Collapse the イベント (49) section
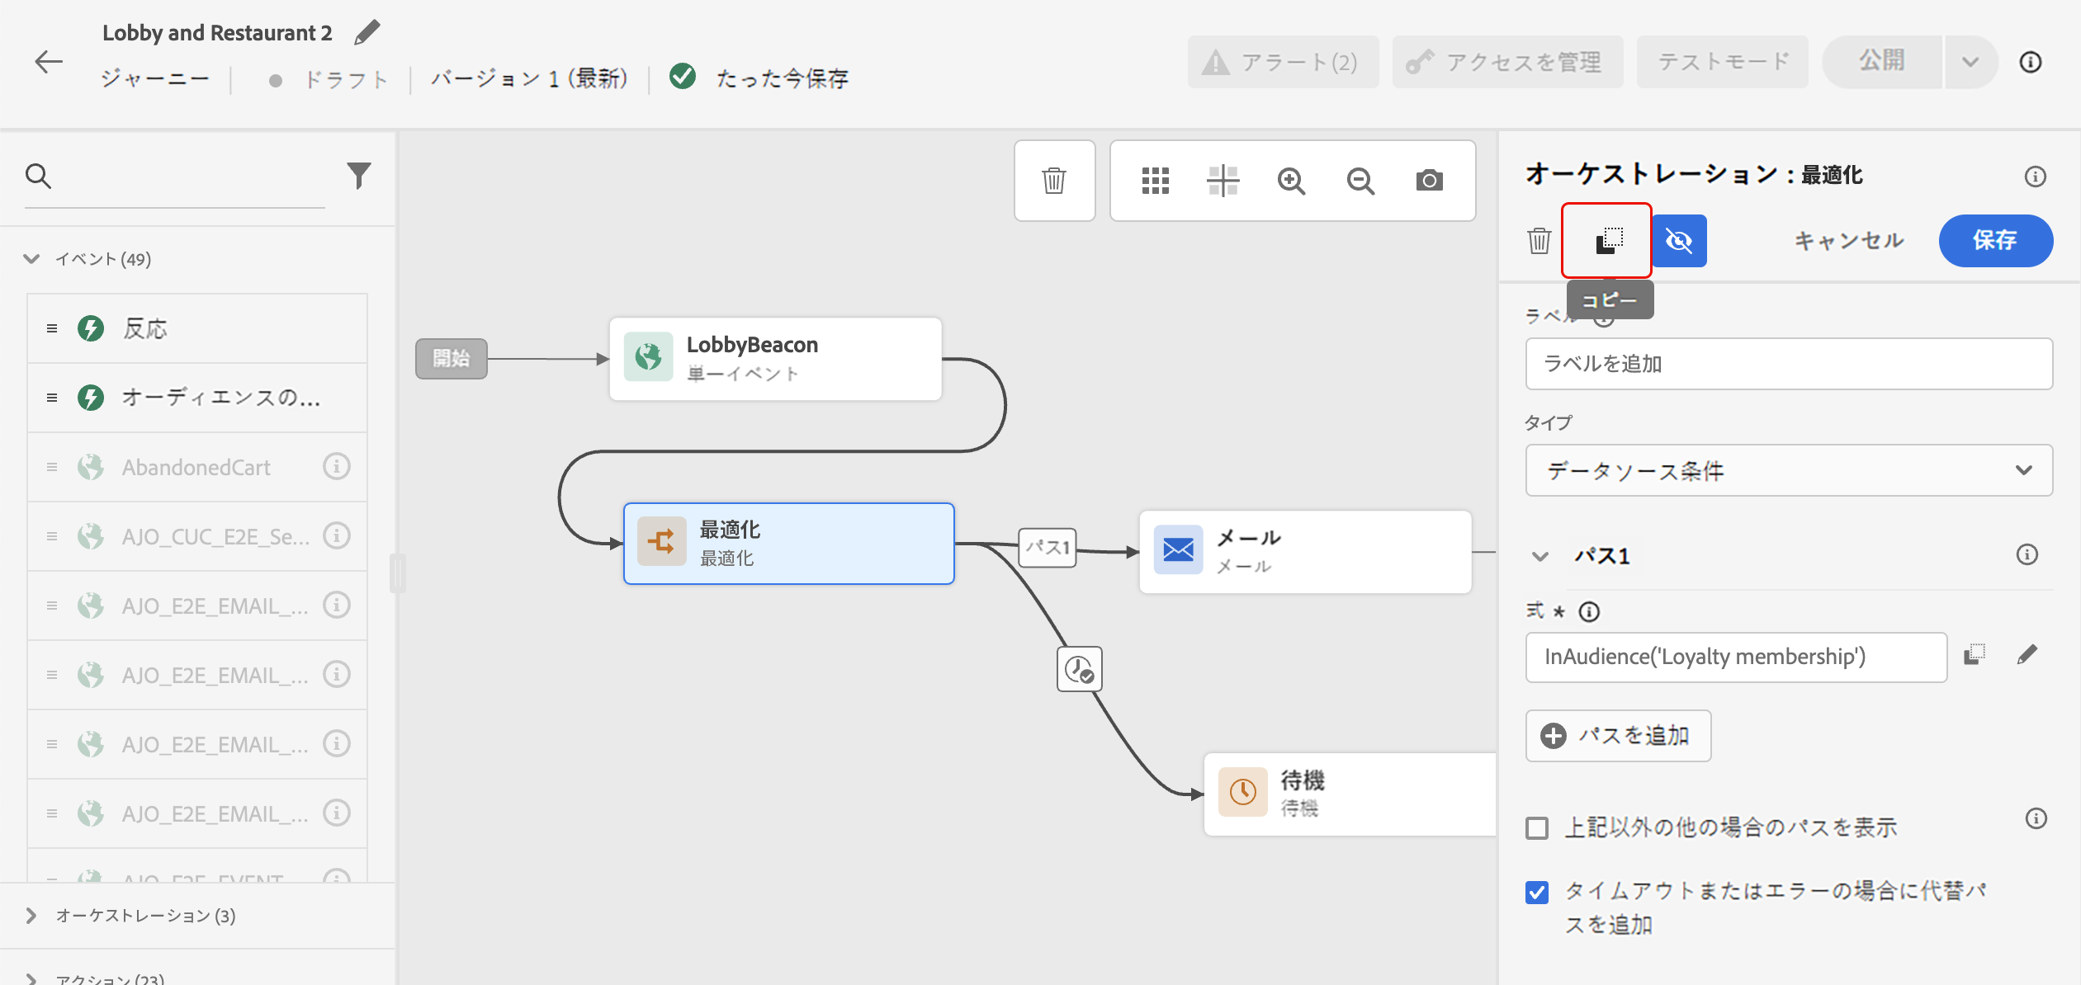Image resolution: width=2081 pixels, height=985 pixels. click(31, 259)
